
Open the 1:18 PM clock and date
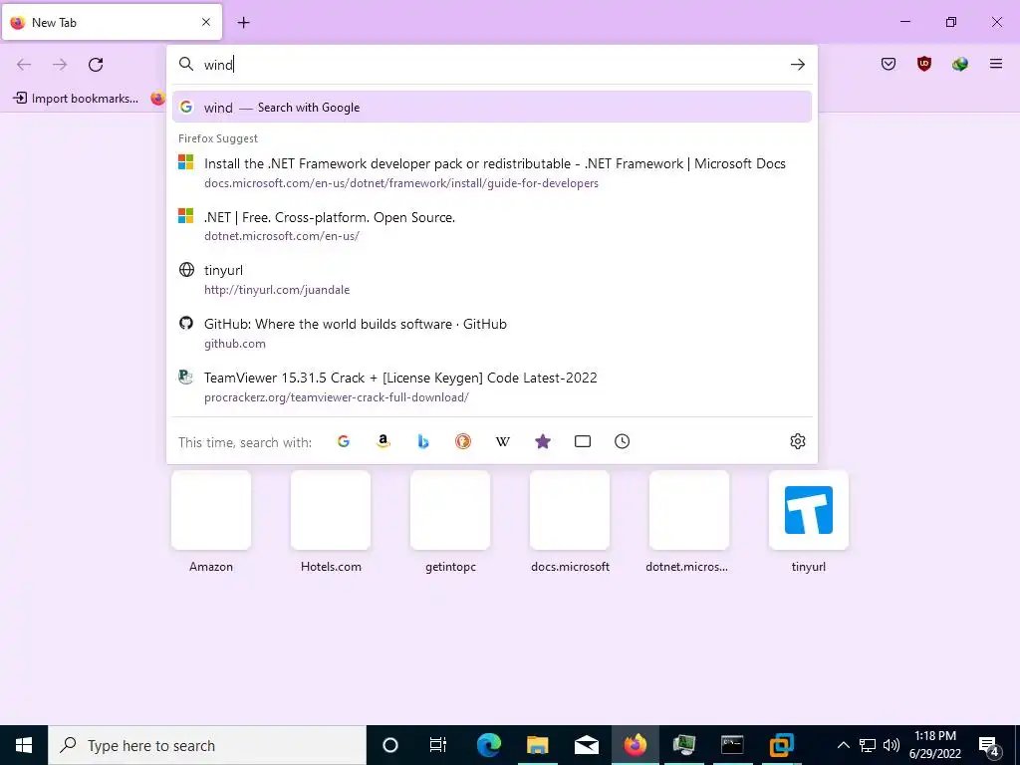[934, 745]
